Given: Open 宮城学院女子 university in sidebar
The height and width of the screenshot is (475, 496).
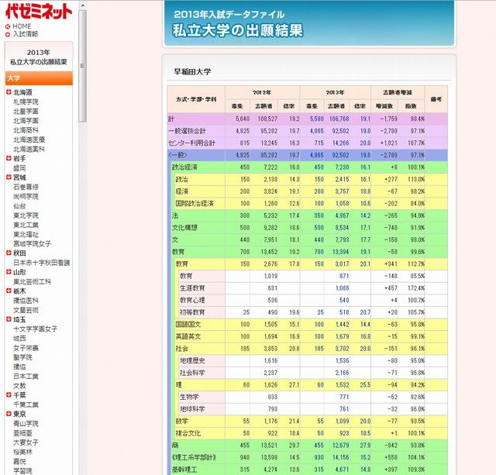Looking at the screenshot, I should 33,243.
